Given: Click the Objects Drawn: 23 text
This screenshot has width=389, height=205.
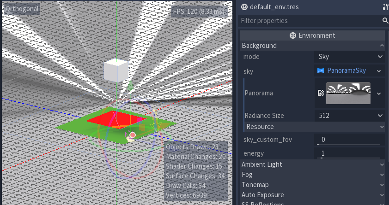Looking at the screenshot, I should (192, 147).
